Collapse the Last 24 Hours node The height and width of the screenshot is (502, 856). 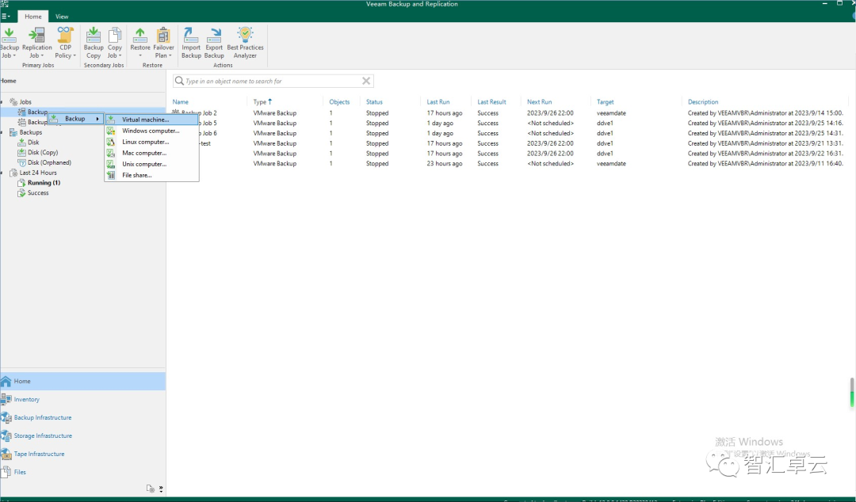click(x=2, y=173)
